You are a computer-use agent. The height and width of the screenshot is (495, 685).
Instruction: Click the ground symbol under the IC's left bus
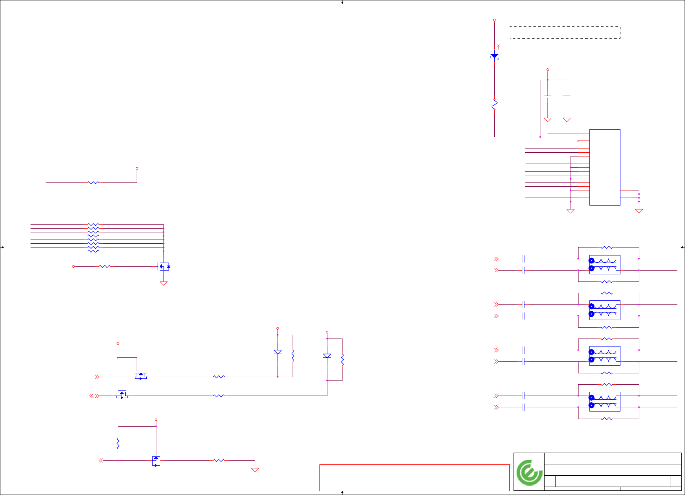tap(571, 211)
